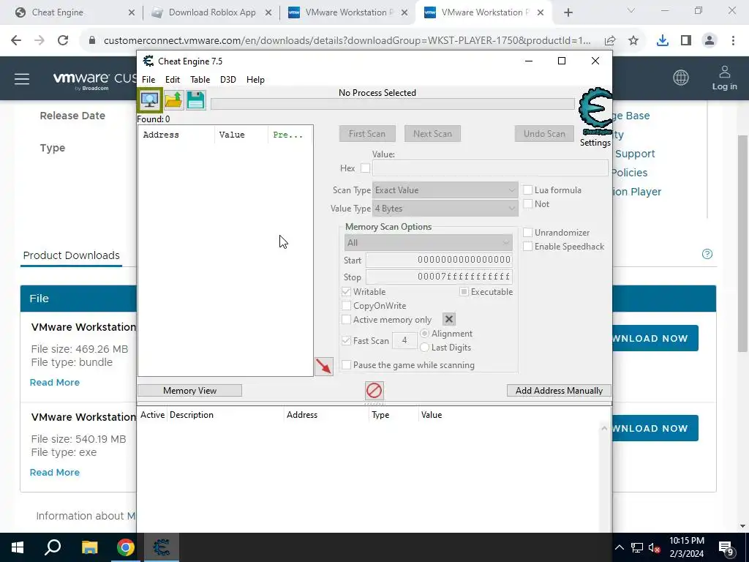Expand the memory region All dropdown

click(428, 242)
